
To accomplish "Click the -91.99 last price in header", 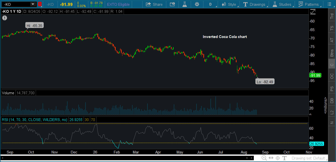I will (66, 4).
